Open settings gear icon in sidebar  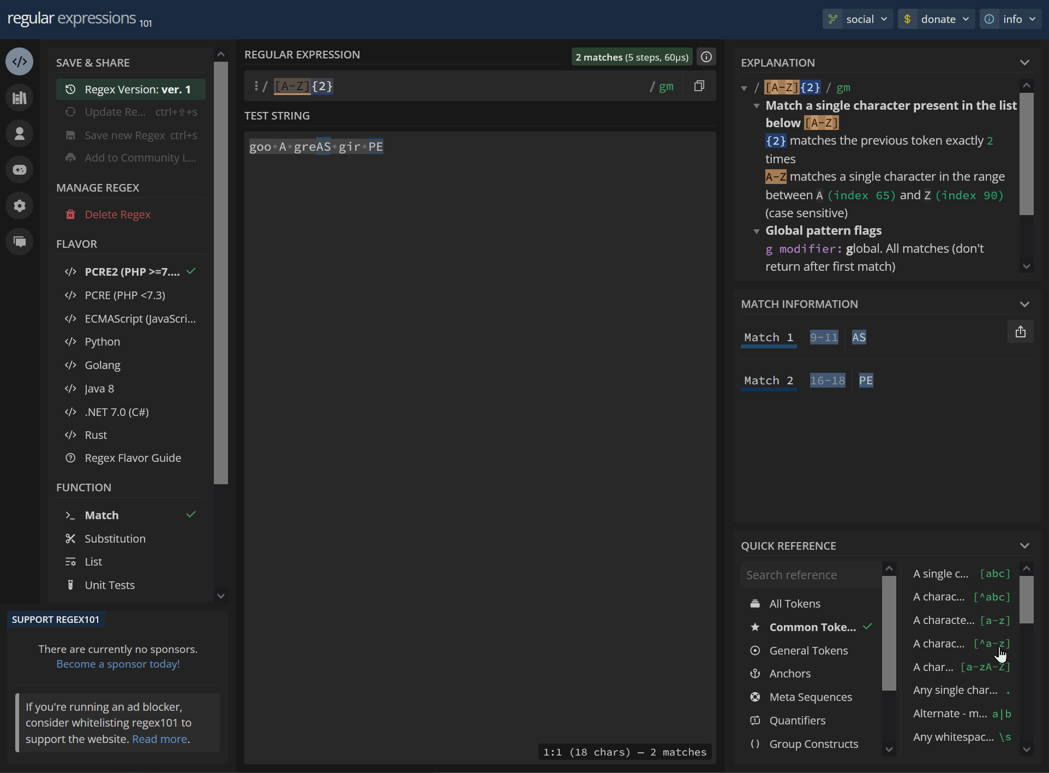click(20, 206)
